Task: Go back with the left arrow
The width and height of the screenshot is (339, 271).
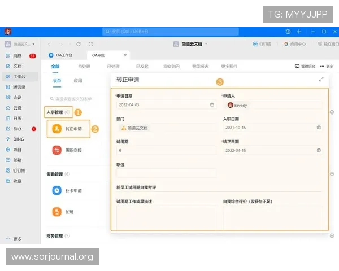Action: [49, 44]
